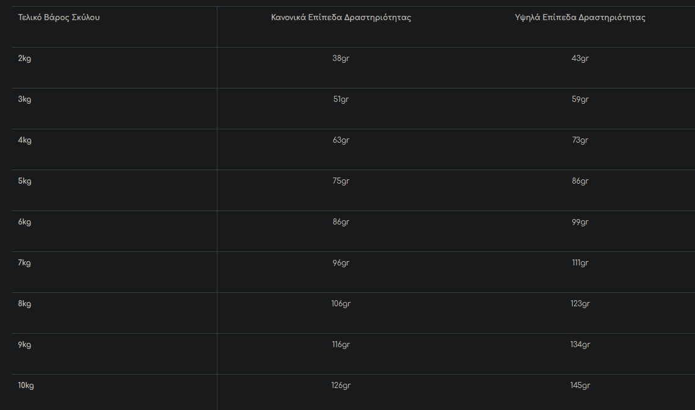
Task: Click the 'Υψηλά Επίπεδα Δραστηριότητας' header
Action: (x=580, y=18)
